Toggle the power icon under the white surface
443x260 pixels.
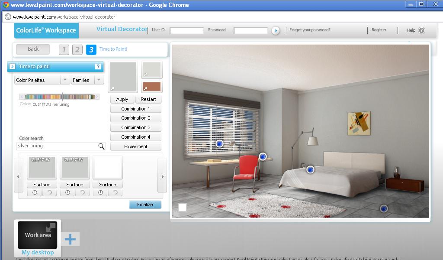100,192
